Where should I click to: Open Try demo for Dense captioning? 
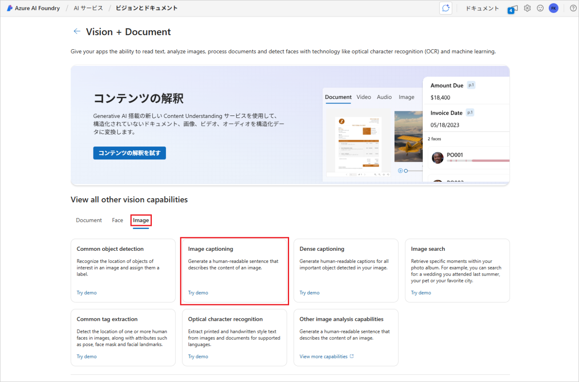310,293
